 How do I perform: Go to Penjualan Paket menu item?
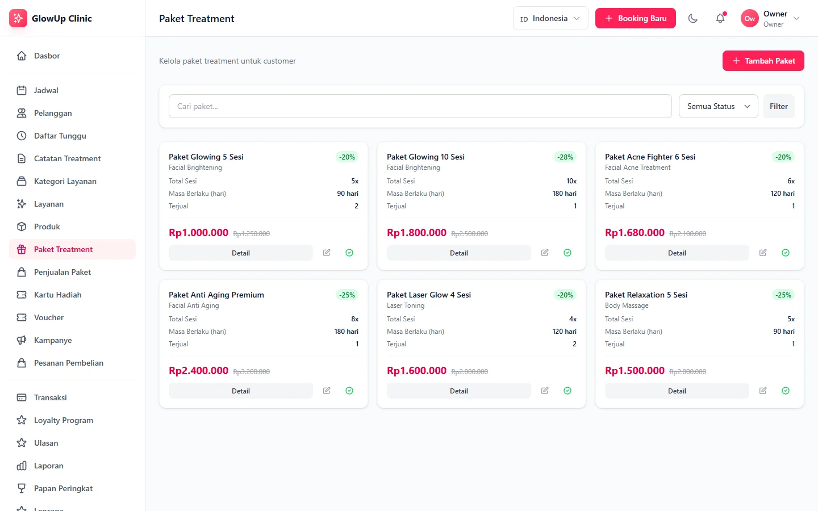73,272
